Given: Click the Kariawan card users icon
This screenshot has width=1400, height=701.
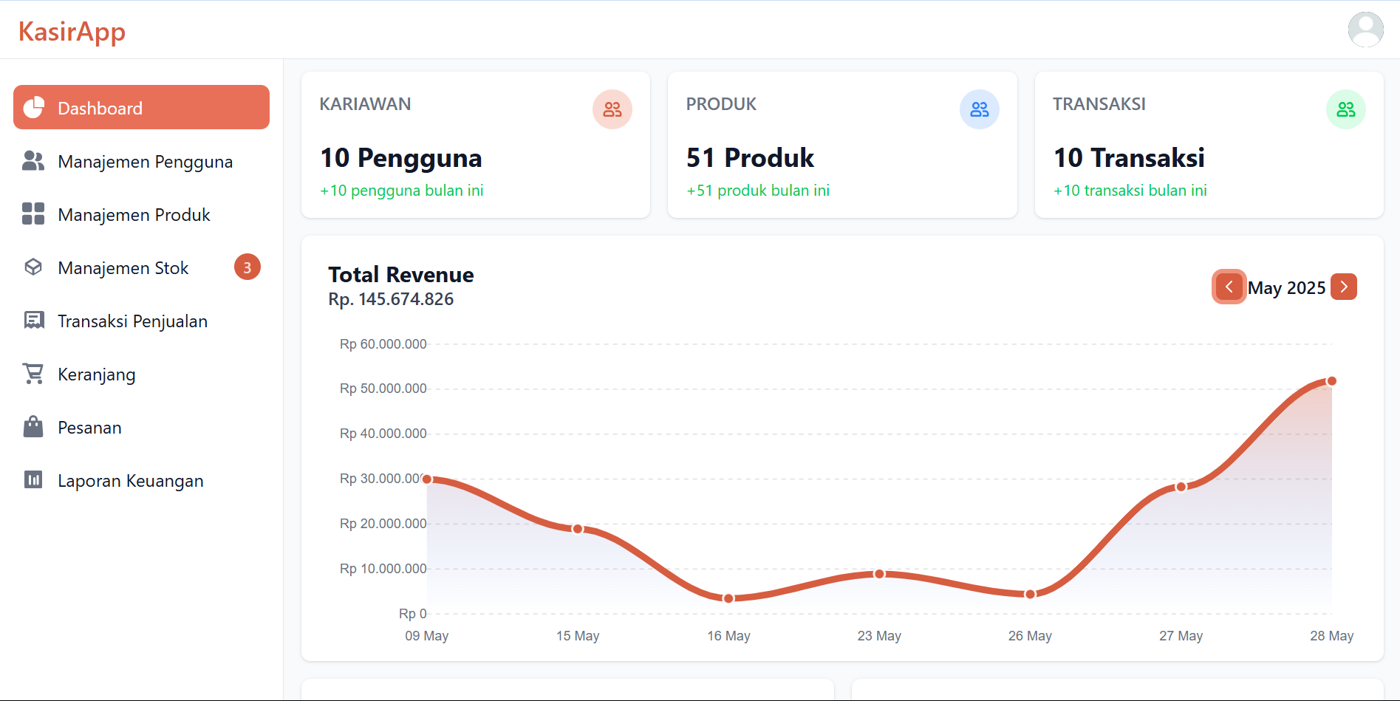Looking at the screenshot, I should (x=612, y=109).
